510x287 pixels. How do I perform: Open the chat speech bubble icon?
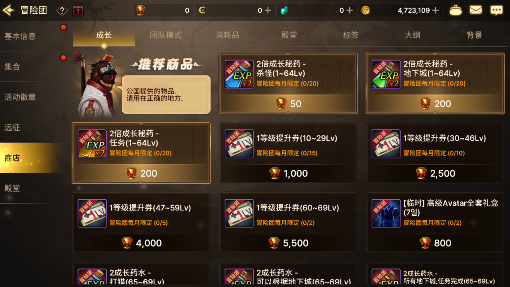point(496,10)
